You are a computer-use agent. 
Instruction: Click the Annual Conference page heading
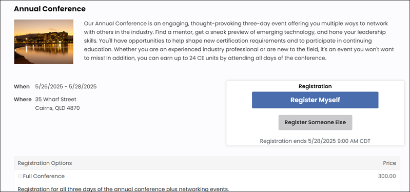(50, 9)
